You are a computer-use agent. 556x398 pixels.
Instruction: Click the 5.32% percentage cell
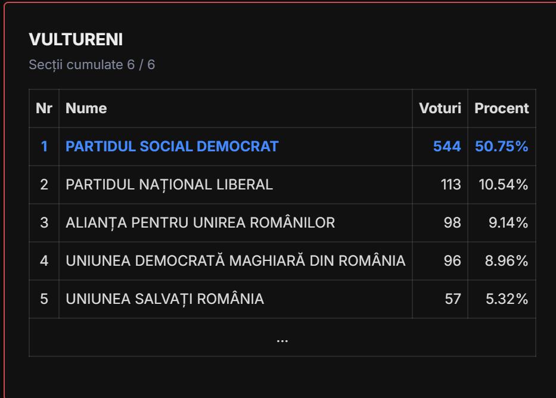[x=507, y=299]
